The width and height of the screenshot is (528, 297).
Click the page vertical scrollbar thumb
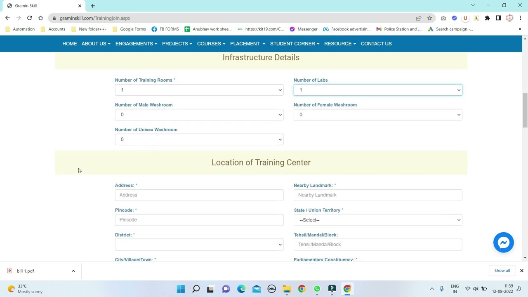click(x=525, y=111)
